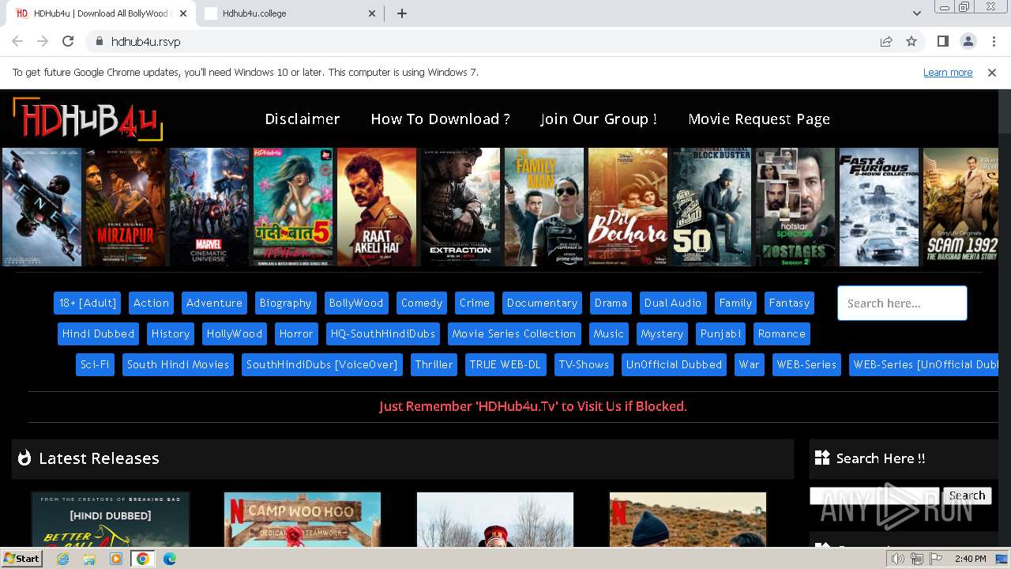The image size is (1011, 569).
Task: Select Movie Series Collection tag
Action: (x=514, y=333)
